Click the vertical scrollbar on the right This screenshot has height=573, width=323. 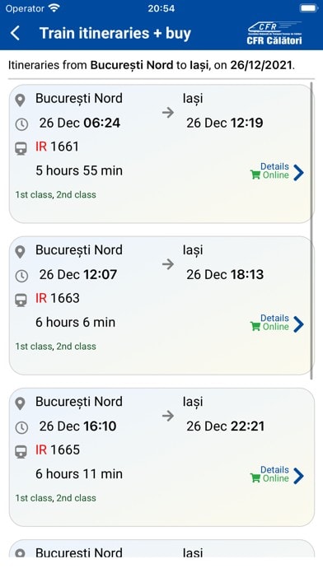point(311,231)
